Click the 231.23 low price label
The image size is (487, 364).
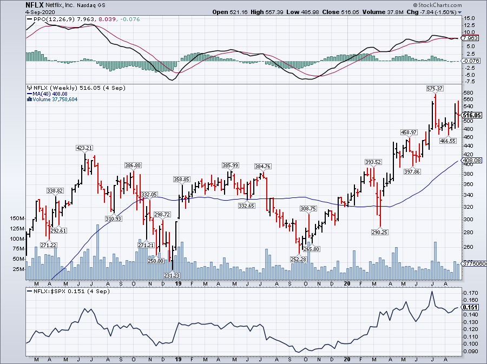[x=172, y=275]
